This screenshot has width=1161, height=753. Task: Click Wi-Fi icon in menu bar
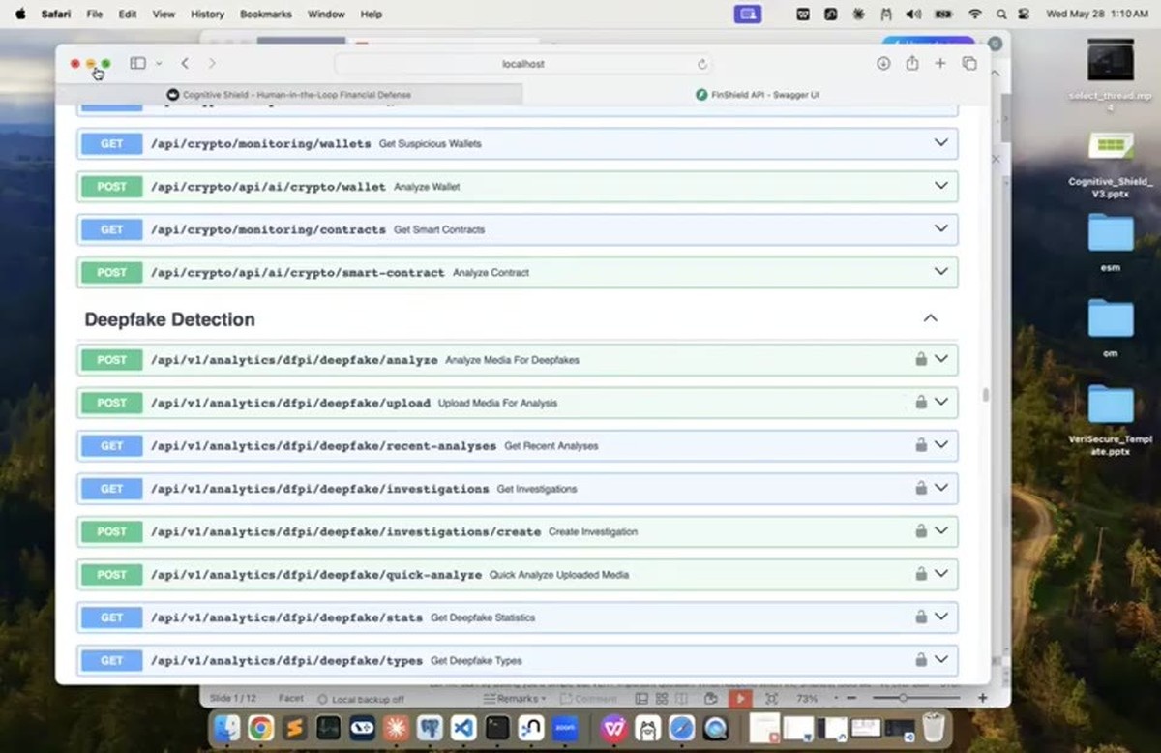(975, 15)
